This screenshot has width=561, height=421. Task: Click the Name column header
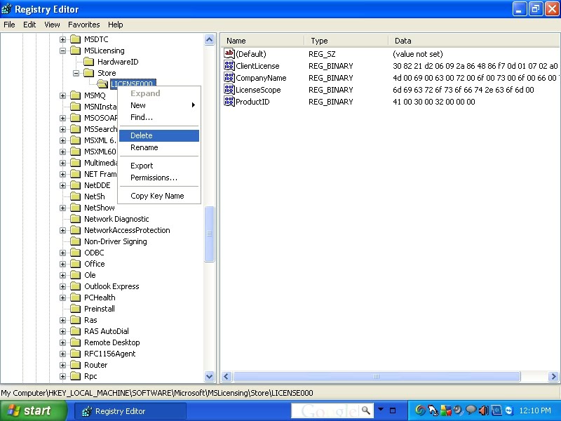click(262, 41)
